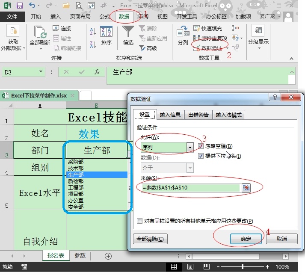Switch to the 参数 sheet tab
The height and width of the screenshot is (275, 305).
tap(80, 255)
